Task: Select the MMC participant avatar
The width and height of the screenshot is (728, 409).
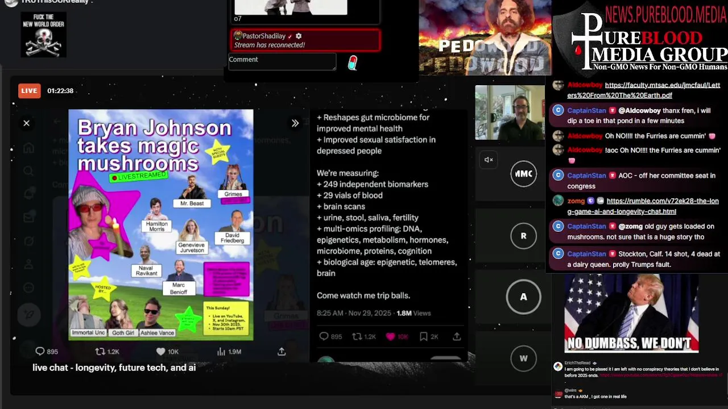Action: pyautogui.click(x=523, y=174)
